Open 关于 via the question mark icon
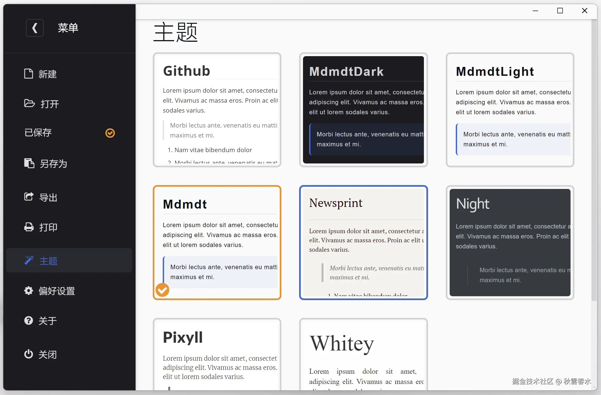This screenshot has height=395, width=601. click(29, 320)
